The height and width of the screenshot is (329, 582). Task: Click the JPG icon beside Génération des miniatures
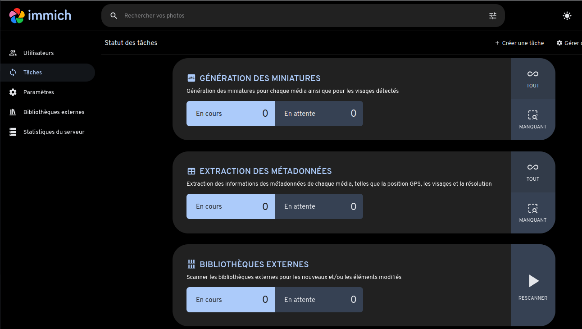tap(191, 78)
